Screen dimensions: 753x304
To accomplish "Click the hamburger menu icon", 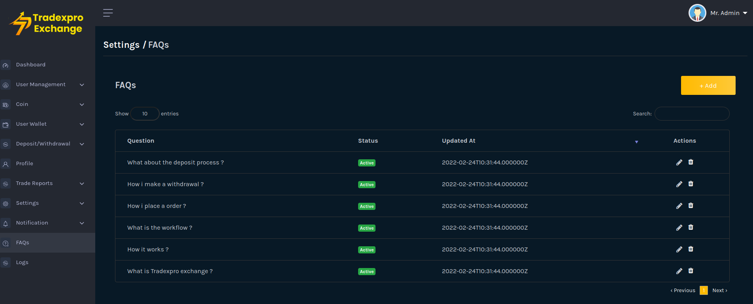I will 108,13.
